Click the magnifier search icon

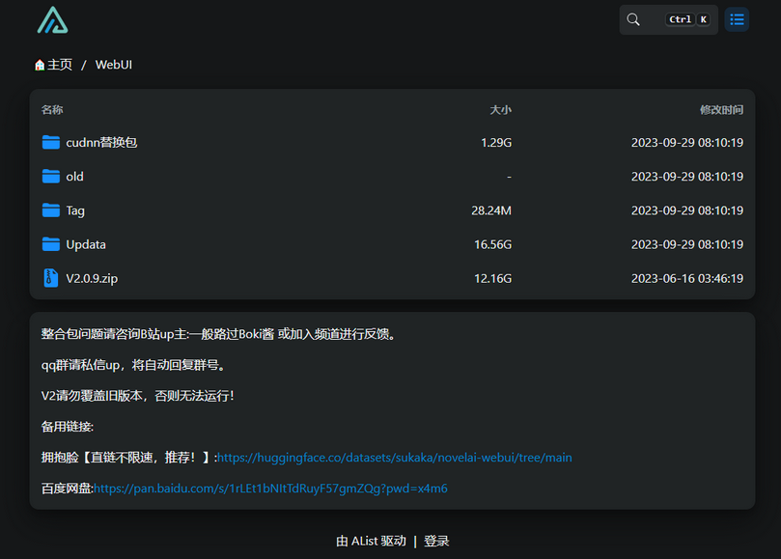pos(633,19)
